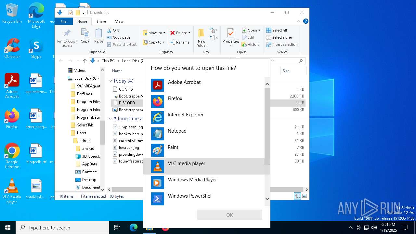Open the Move to dropdown

click(x=154, y=33)
